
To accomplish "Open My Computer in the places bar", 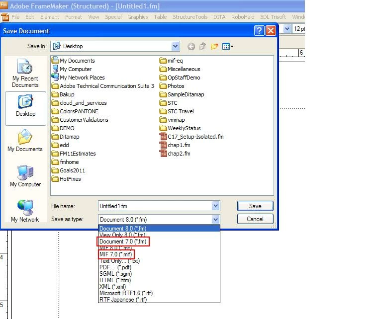I will click(x=25, y=176).
